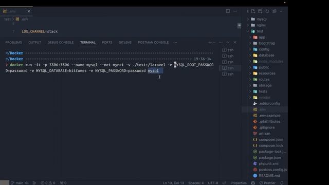Click the test breadcrumb segment

[x=7, y=19]
